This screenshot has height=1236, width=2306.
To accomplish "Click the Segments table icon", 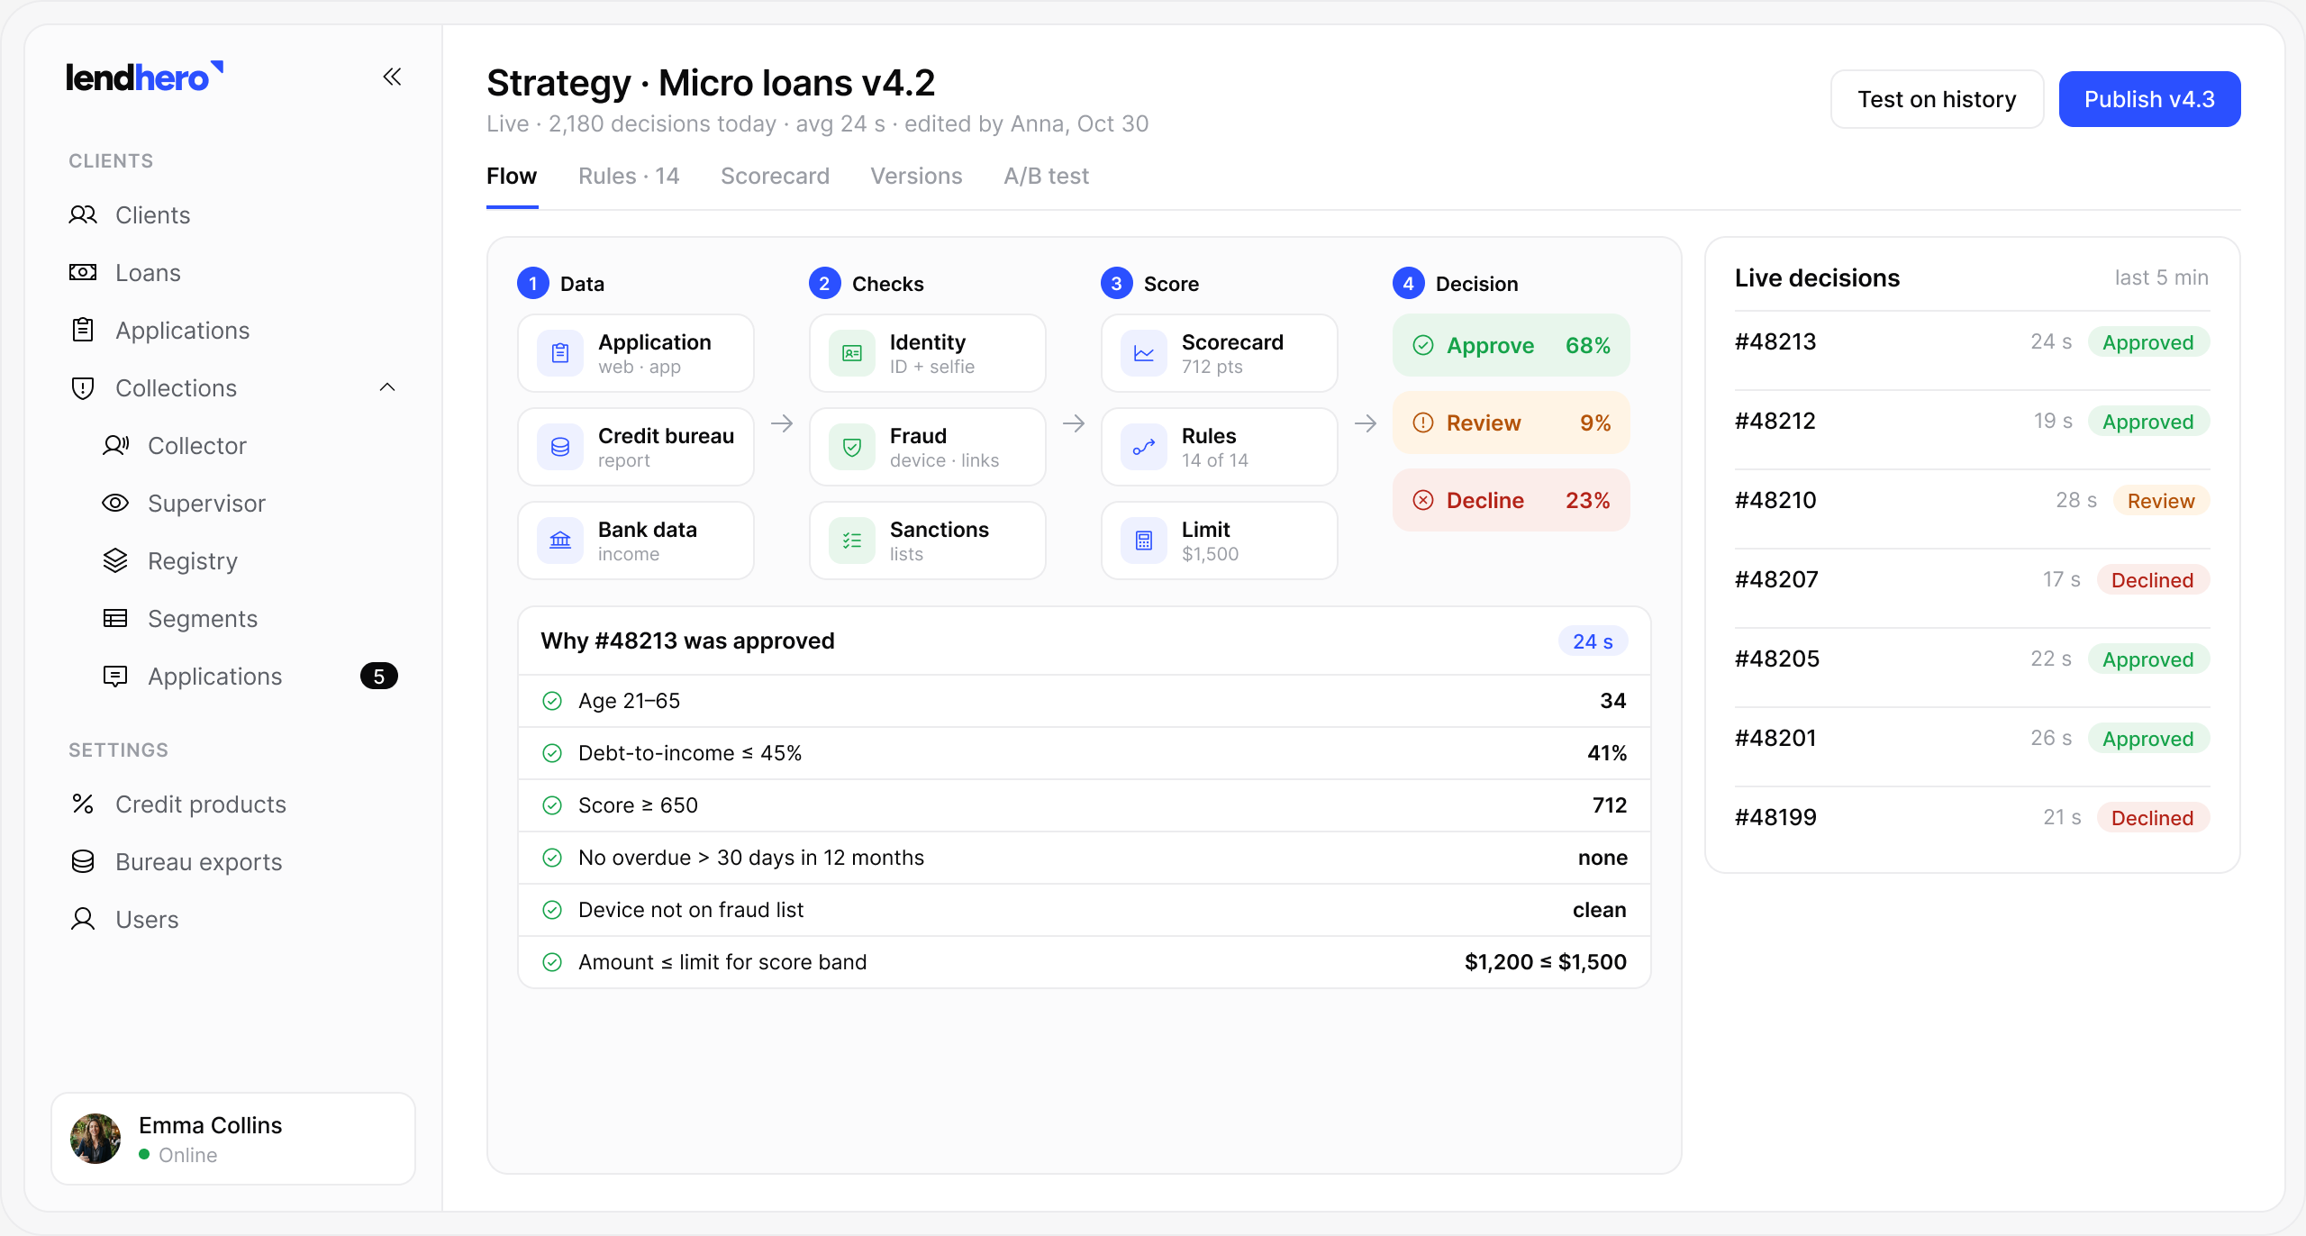I will tap(115, 619).
